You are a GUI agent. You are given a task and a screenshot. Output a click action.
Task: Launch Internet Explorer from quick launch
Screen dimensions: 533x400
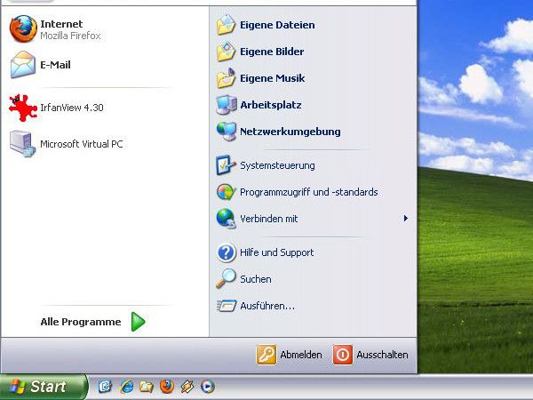click(x=126, y=387)
